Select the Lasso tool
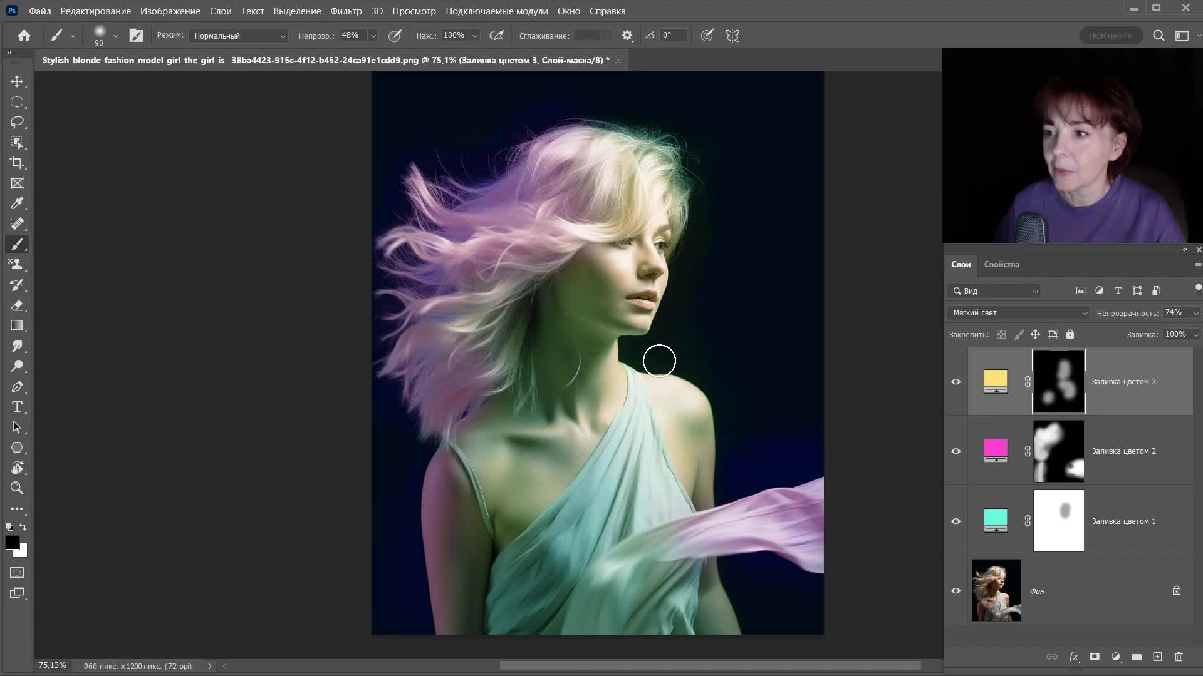Image resolution: width=1203 pixels, height=676 pixels. click(17, 122)
